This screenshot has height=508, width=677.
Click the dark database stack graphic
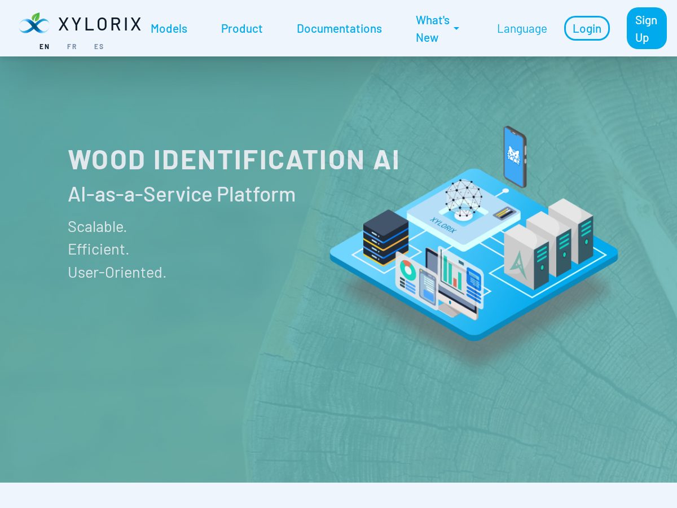tap(386, 238)
